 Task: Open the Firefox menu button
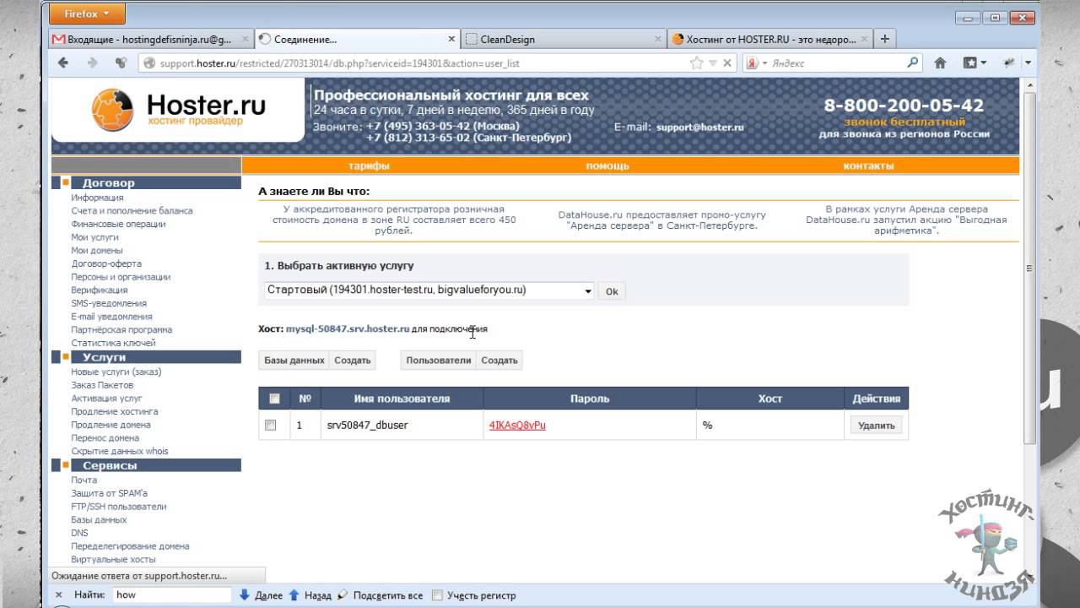tap(87, 14)
